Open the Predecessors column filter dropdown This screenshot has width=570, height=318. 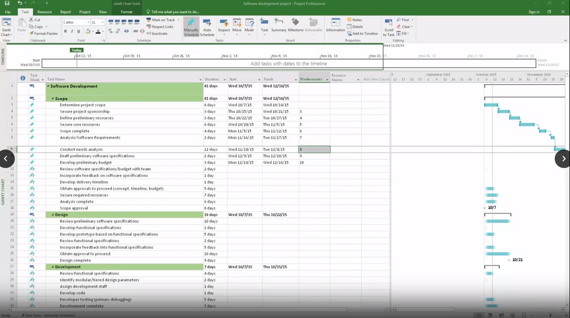(x=327, y=80)
